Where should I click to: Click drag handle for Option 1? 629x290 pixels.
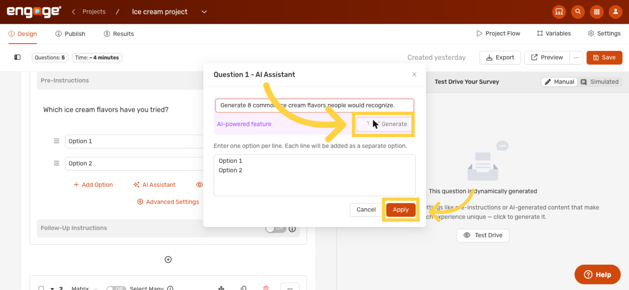56,141
